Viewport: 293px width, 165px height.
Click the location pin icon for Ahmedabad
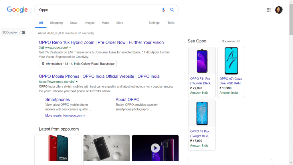click(43, 64)
